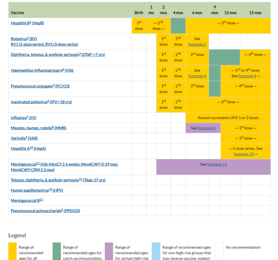Image resolution: width=278 pixels, height=260 pixels.
Task: Open the Human papillomavirus (HPV) link
Action: tap(37, 190)
